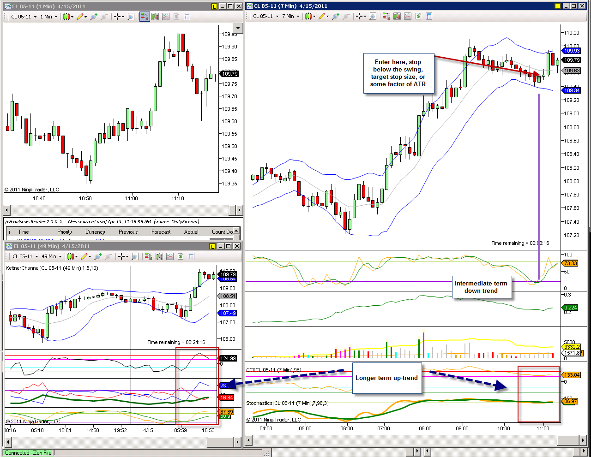Open 7 Min interval dropdown
The height and width of the screenshot is (457, 591).
coord(290,17)
